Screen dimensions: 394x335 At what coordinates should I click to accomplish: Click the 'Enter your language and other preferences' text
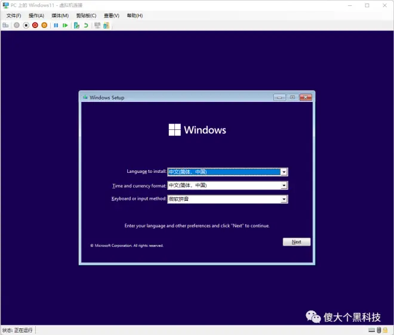(x=197, y=226)
